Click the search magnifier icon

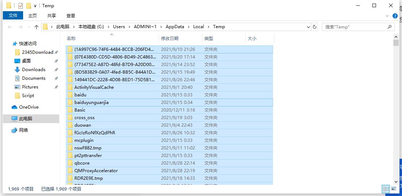390,27
